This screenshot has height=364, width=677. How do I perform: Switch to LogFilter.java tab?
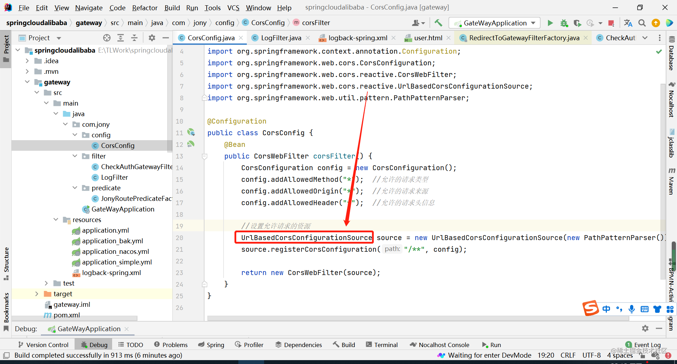click(281, 38)
